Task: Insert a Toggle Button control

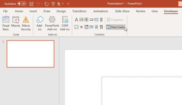Action: [96, 27]
